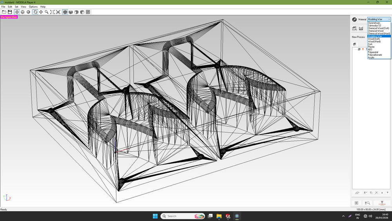Select the Move pan arrows tool

point(41,12)
